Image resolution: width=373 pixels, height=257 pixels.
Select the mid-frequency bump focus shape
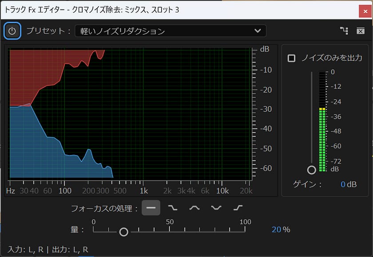coord(194,207)
